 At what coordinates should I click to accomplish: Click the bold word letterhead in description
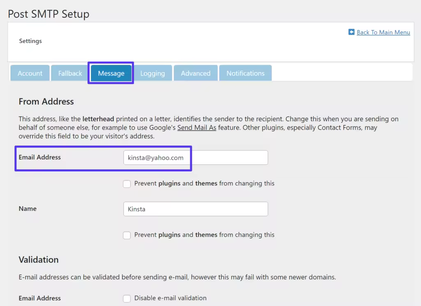point(98,119)
